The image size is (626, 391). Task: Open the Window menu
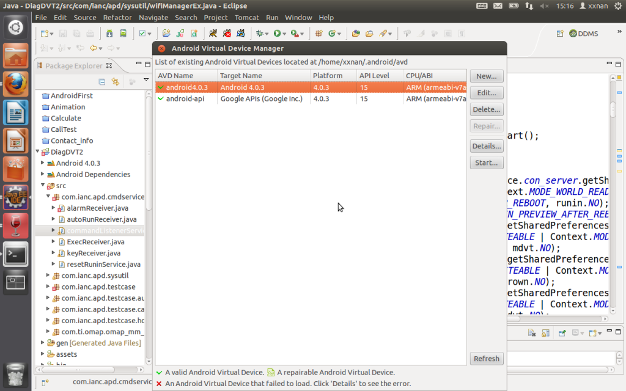click(298, 18)
